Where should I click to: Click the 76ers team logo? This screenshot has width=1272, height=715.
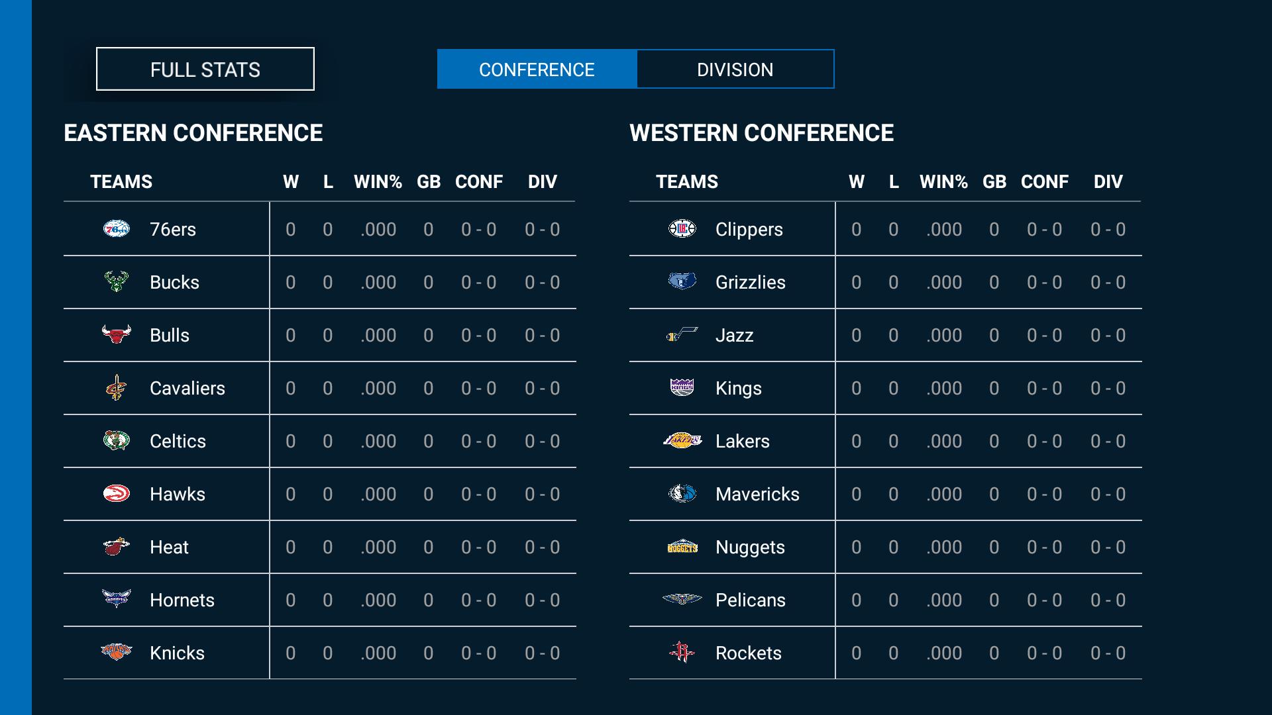(117, 229)
